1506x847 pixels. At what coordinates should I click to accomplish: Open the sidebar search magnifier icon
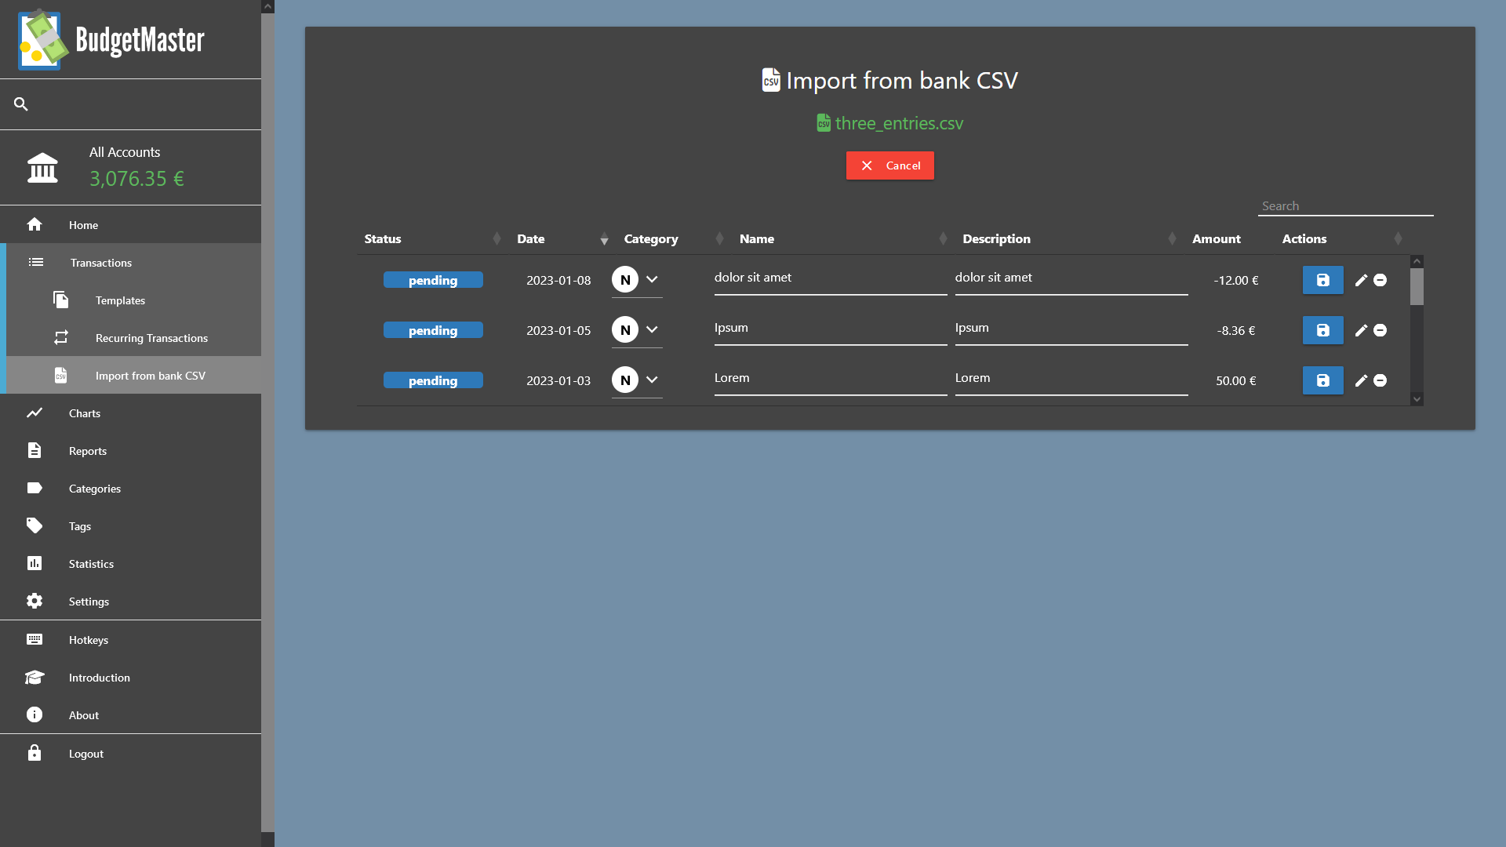[x=21, y=104]
